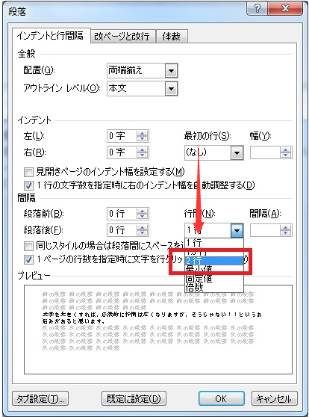Click the キャンセル button
Viewport: 309px width, 417px height.
(275, 398)
